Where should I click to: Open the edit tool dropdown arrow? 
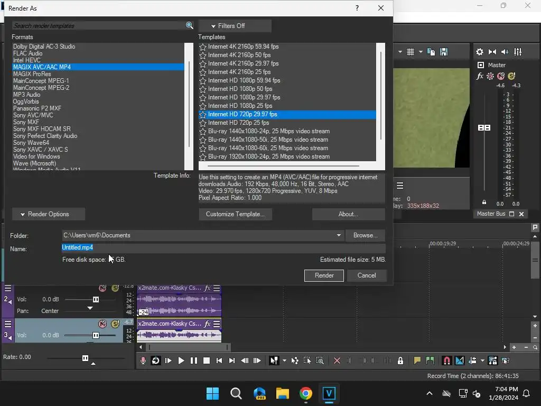(284, 361)
